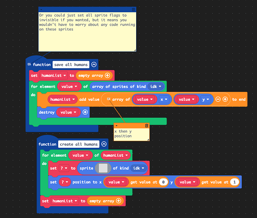The width and height of the screenshot is (257, 218).
Task: Open '?' dropdown in set position block
Action: pyautogui.click(x=65, y=182)
